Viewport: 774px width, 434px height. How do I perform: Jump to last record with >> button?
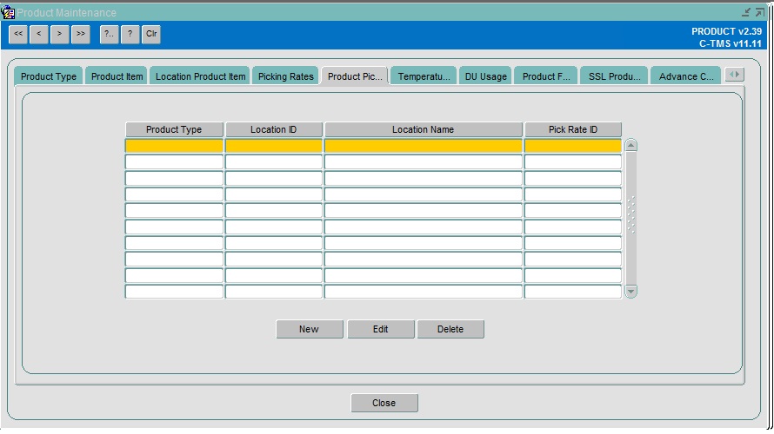(81, 34)
